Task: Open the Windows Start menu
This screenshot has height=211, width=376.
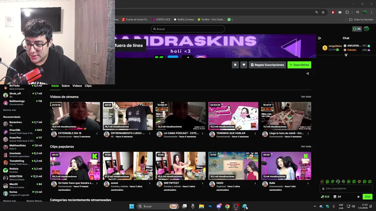Action: click(x=132, y=206)
